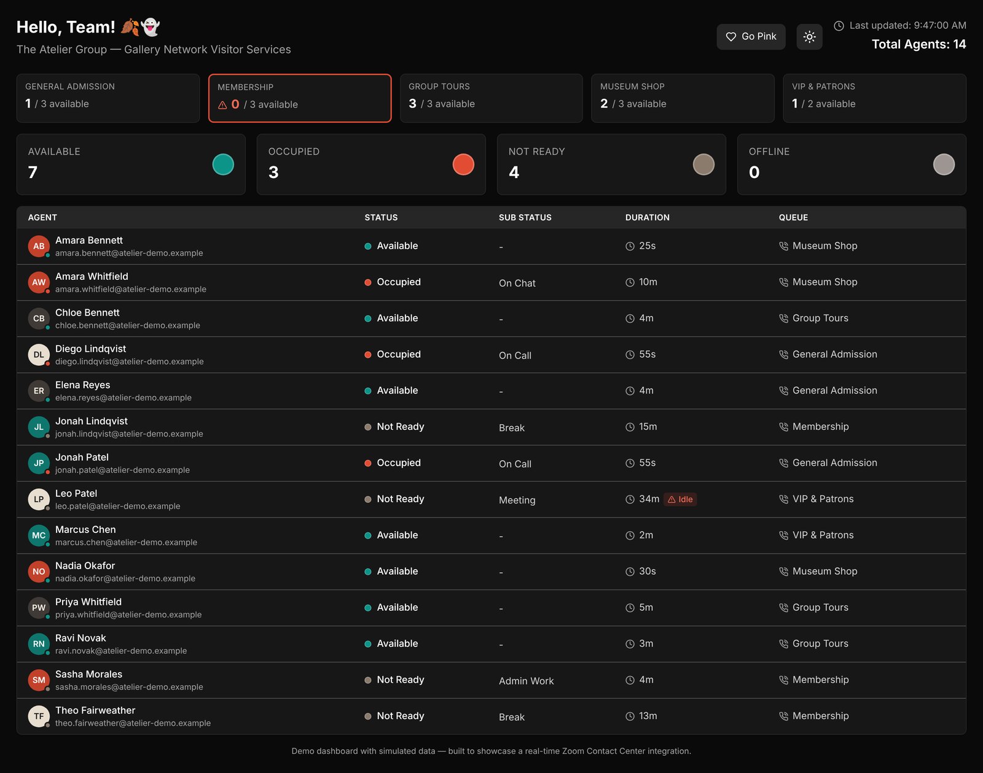Screen dimensions: 983x773
Task: Click Priya Whitfield's 5m duration
Action: (646, 607)
